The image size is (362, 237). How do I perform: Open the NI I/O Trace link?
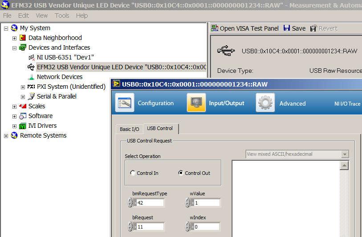[347, 104]
